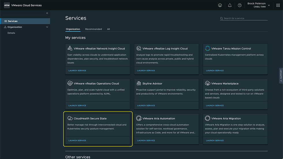Screen dimensions: 283x159
Task: Click the vRealize Log Insight Cloud icon
Action: (x=139, y=48)
